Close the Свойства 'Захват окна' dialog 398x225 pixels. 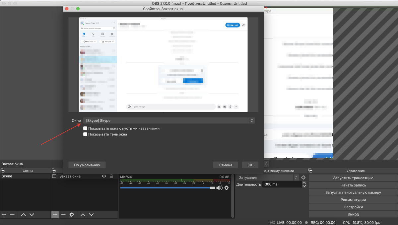click(x=67, y=9)
